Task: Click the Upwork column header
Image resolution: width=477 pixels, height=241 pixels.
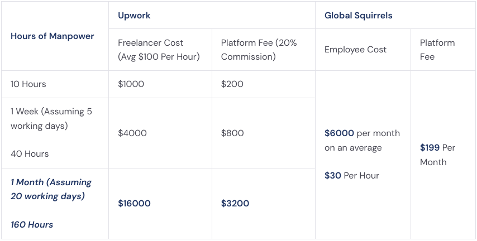Action: pos(134,16)
